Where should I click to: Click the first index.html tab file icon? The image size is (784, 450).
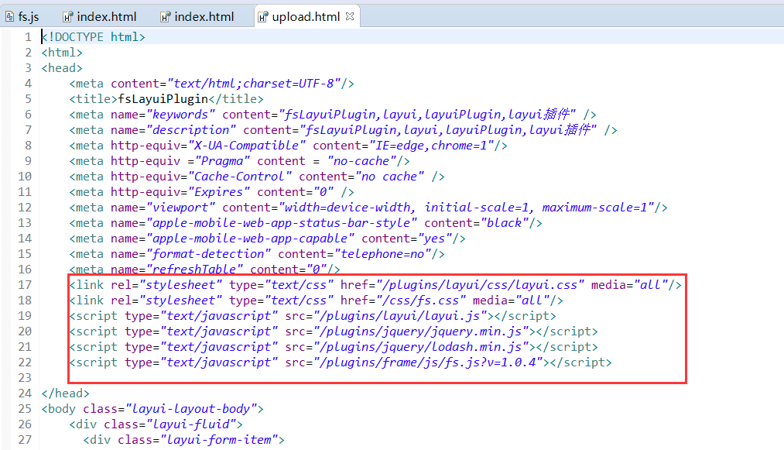68,16
